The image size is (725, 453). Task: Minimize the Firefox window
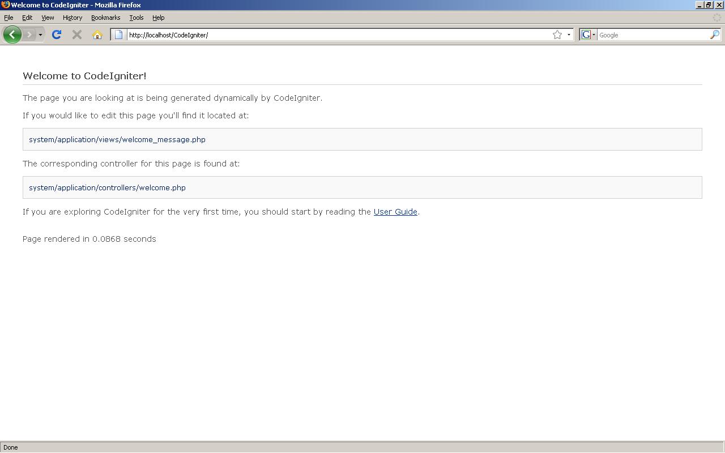coord(700,5)
